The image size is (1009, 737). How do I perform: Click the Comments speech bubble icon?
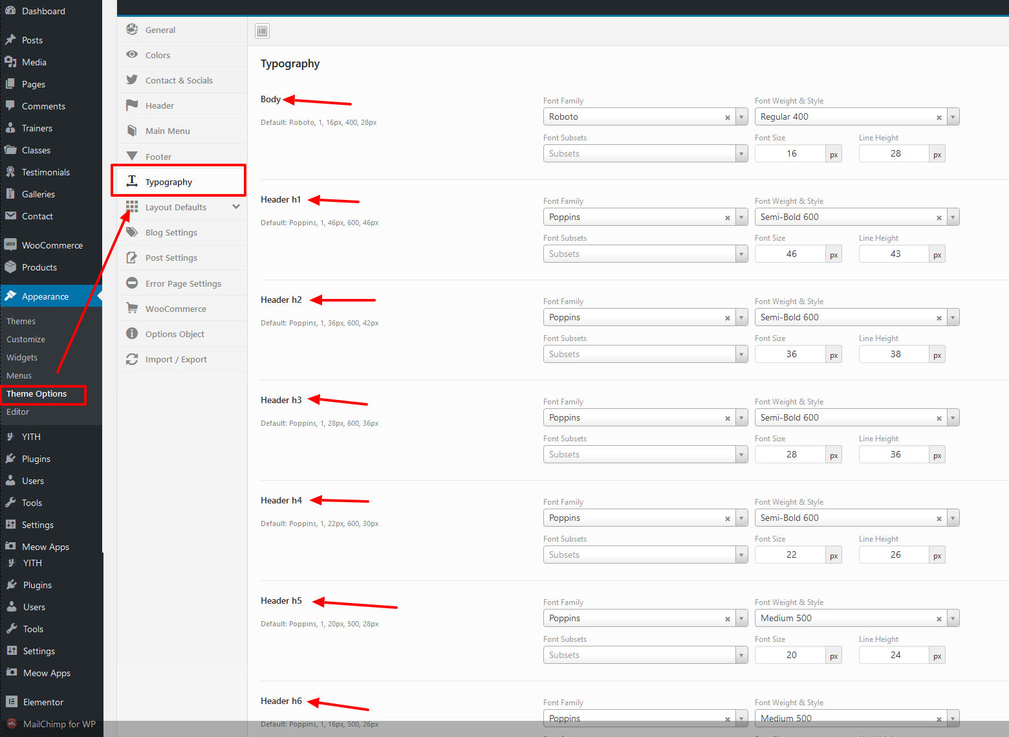pos(10,106)
